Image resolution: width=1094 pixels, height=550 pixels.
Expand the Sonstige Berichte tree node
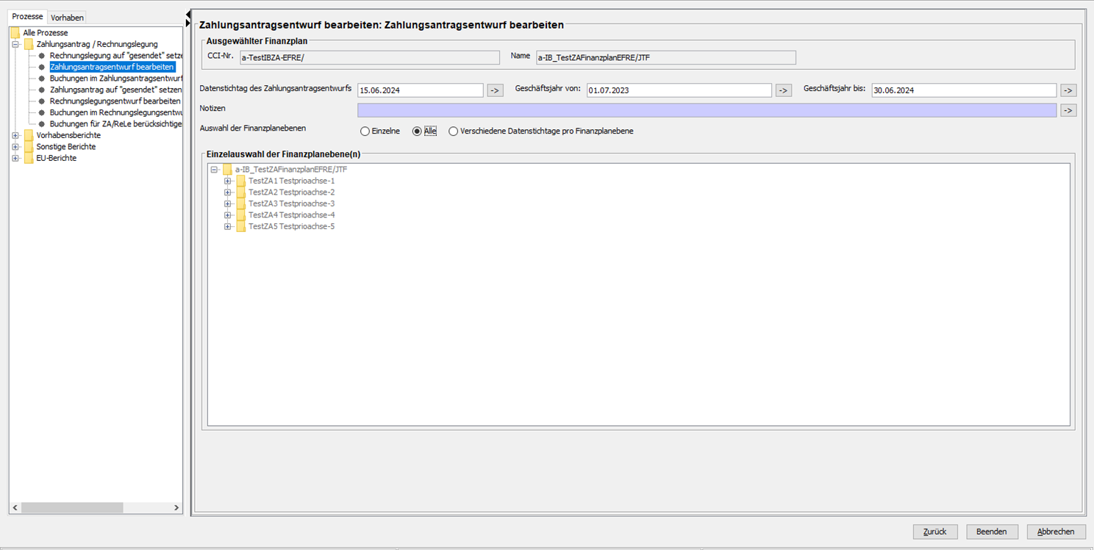(x=15, y=147)
